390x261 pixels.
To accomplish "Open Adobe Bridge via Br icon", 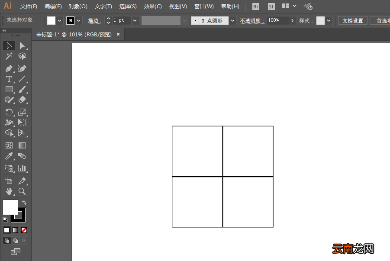I will [256, 7].
